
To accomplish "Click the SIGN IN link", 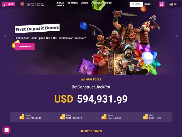I will point(148,4).
